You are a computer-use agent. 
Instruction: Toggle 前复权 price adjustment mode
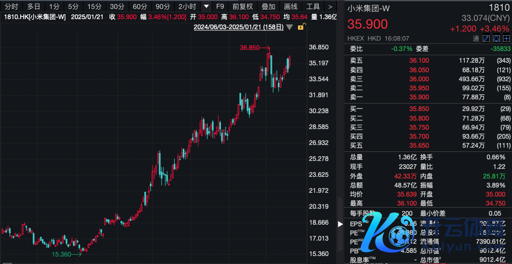pos(243,7)
